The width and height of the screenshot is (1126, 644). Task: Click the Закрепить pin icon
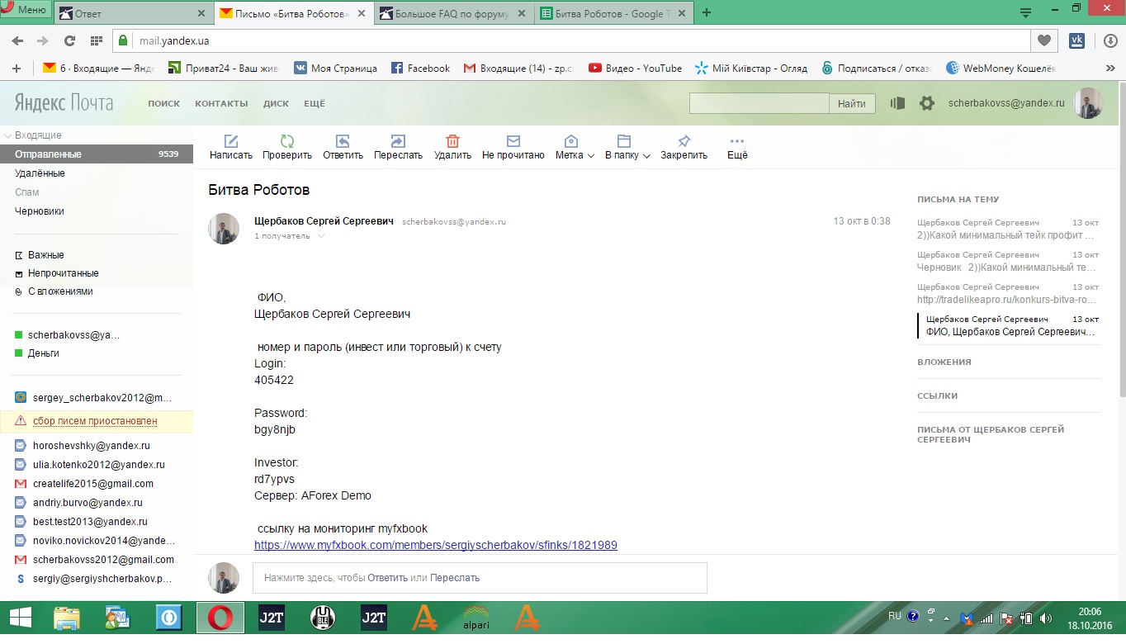[x=684, y=141]
